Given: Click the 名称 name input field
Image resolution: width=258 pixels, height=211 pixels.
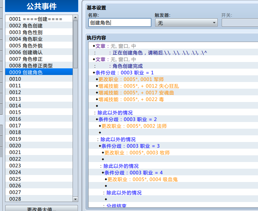Looking at the screenshot, I should [x=120, y=23].
